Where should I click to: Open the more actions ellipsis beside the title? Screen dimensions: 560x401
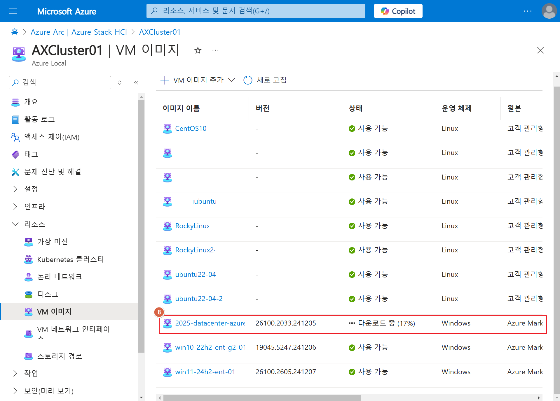[x=215, y=50]
